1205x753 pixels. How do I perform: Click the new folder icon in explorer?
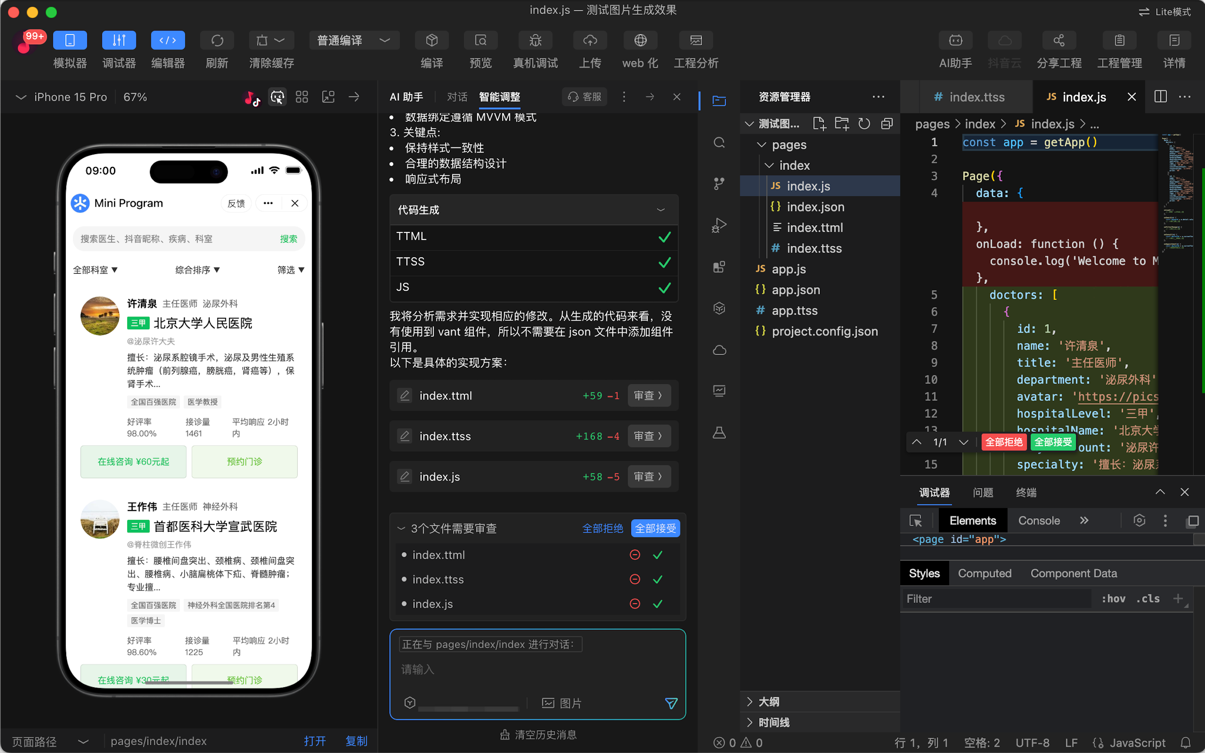(841, 124)
